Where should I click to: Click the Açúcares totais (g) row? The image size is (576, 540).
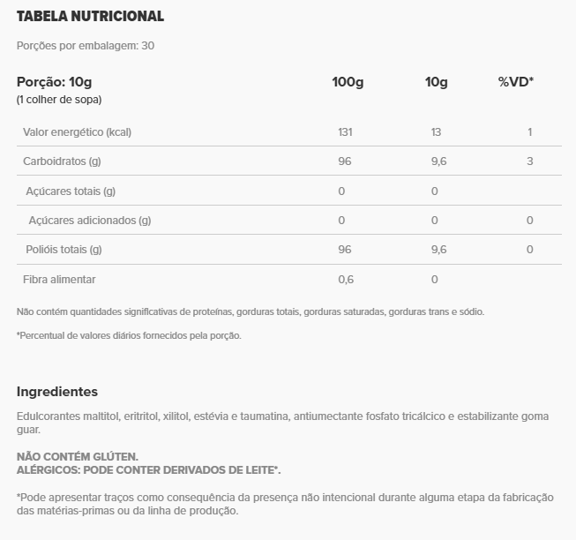289,191
